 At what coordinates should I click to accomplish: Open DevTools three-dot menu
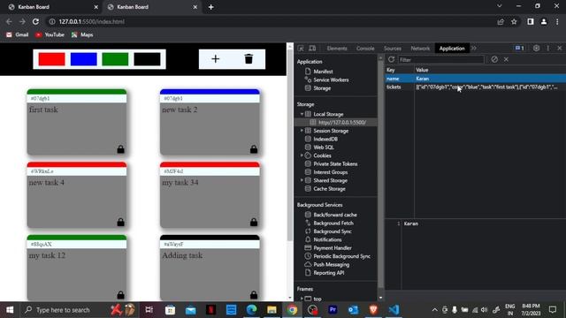pyautogui.click(x=548, y=49)
